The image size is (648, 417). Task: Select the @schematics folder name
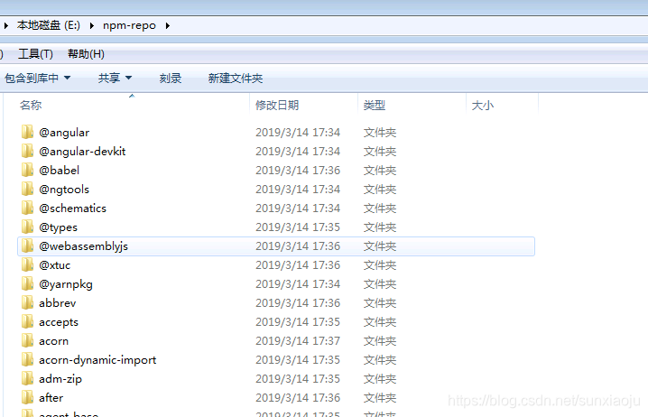click(x=73, y=208)
